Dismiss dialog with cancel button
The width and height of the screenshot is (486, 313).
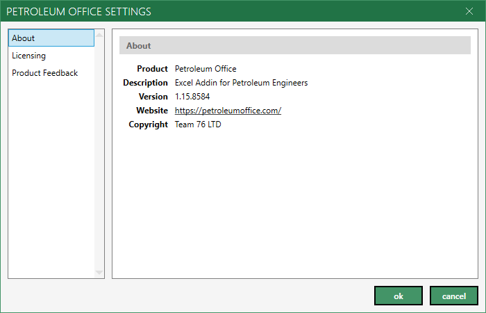tap(454, 296)
